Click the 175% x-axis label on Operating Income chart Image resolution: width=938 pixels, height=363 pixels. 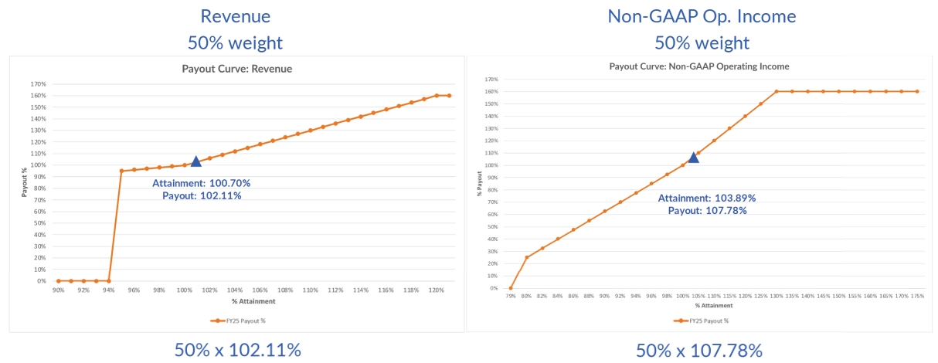coord(917,296)
